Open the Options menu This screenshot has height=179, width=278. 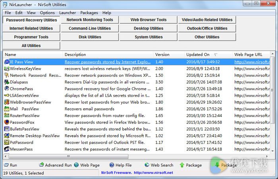tap(47, 13)
